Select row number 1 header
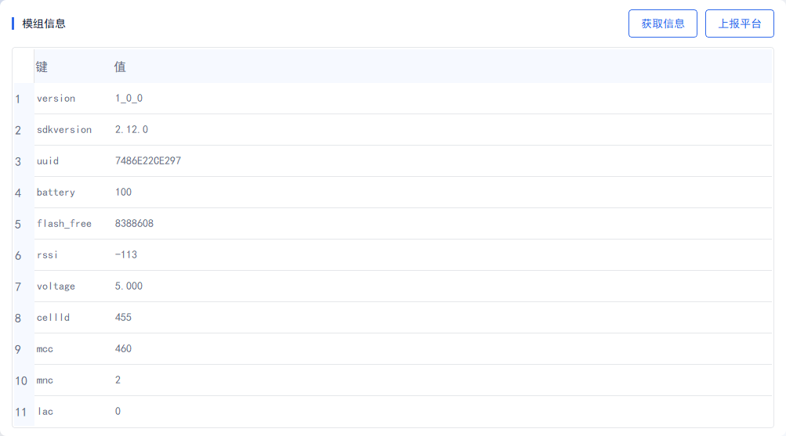Screen dimensions: 786x436 [x=23, y=99]
